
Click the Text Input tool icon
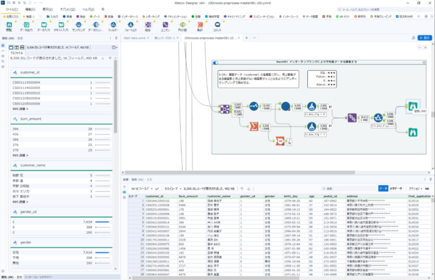coord(60,24)
